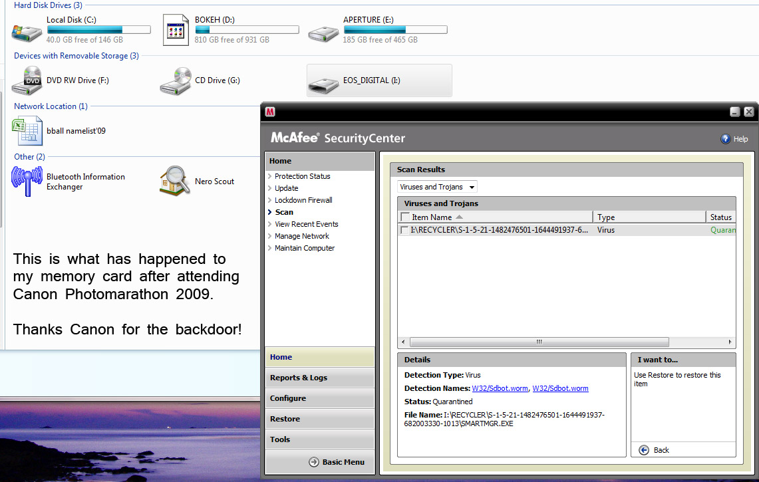Screen dimensions: 759x482
Task: Click the Back arrow icon
Action: (644, 450)
